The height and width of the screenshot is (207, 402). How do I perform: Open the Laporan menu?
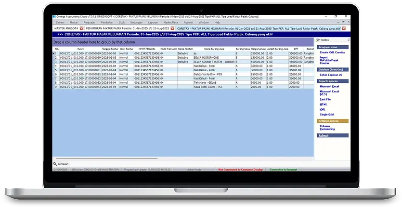(x=153, y=22)
